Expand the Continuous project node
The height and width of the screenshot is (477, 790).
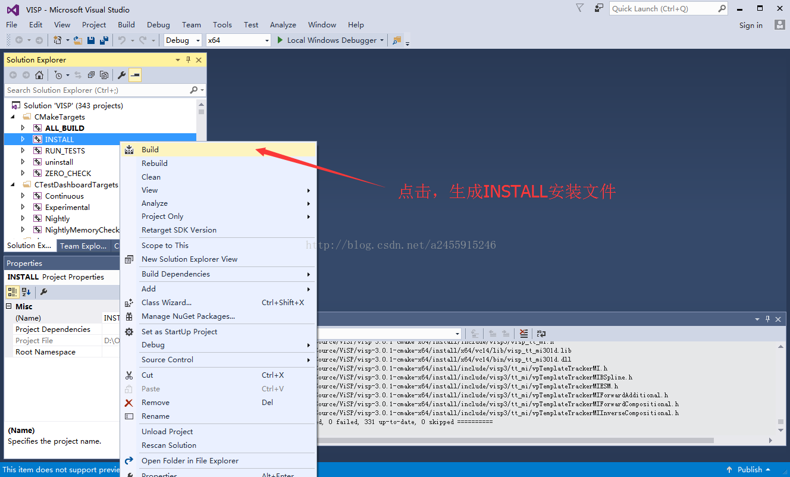point(23,196)
